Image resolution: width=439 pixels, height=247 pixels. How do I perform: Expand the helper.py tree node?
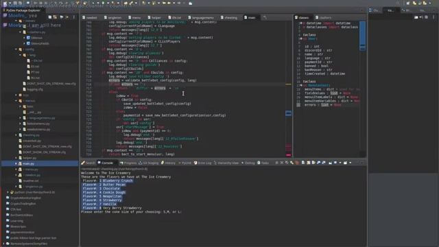click(16, 158)
